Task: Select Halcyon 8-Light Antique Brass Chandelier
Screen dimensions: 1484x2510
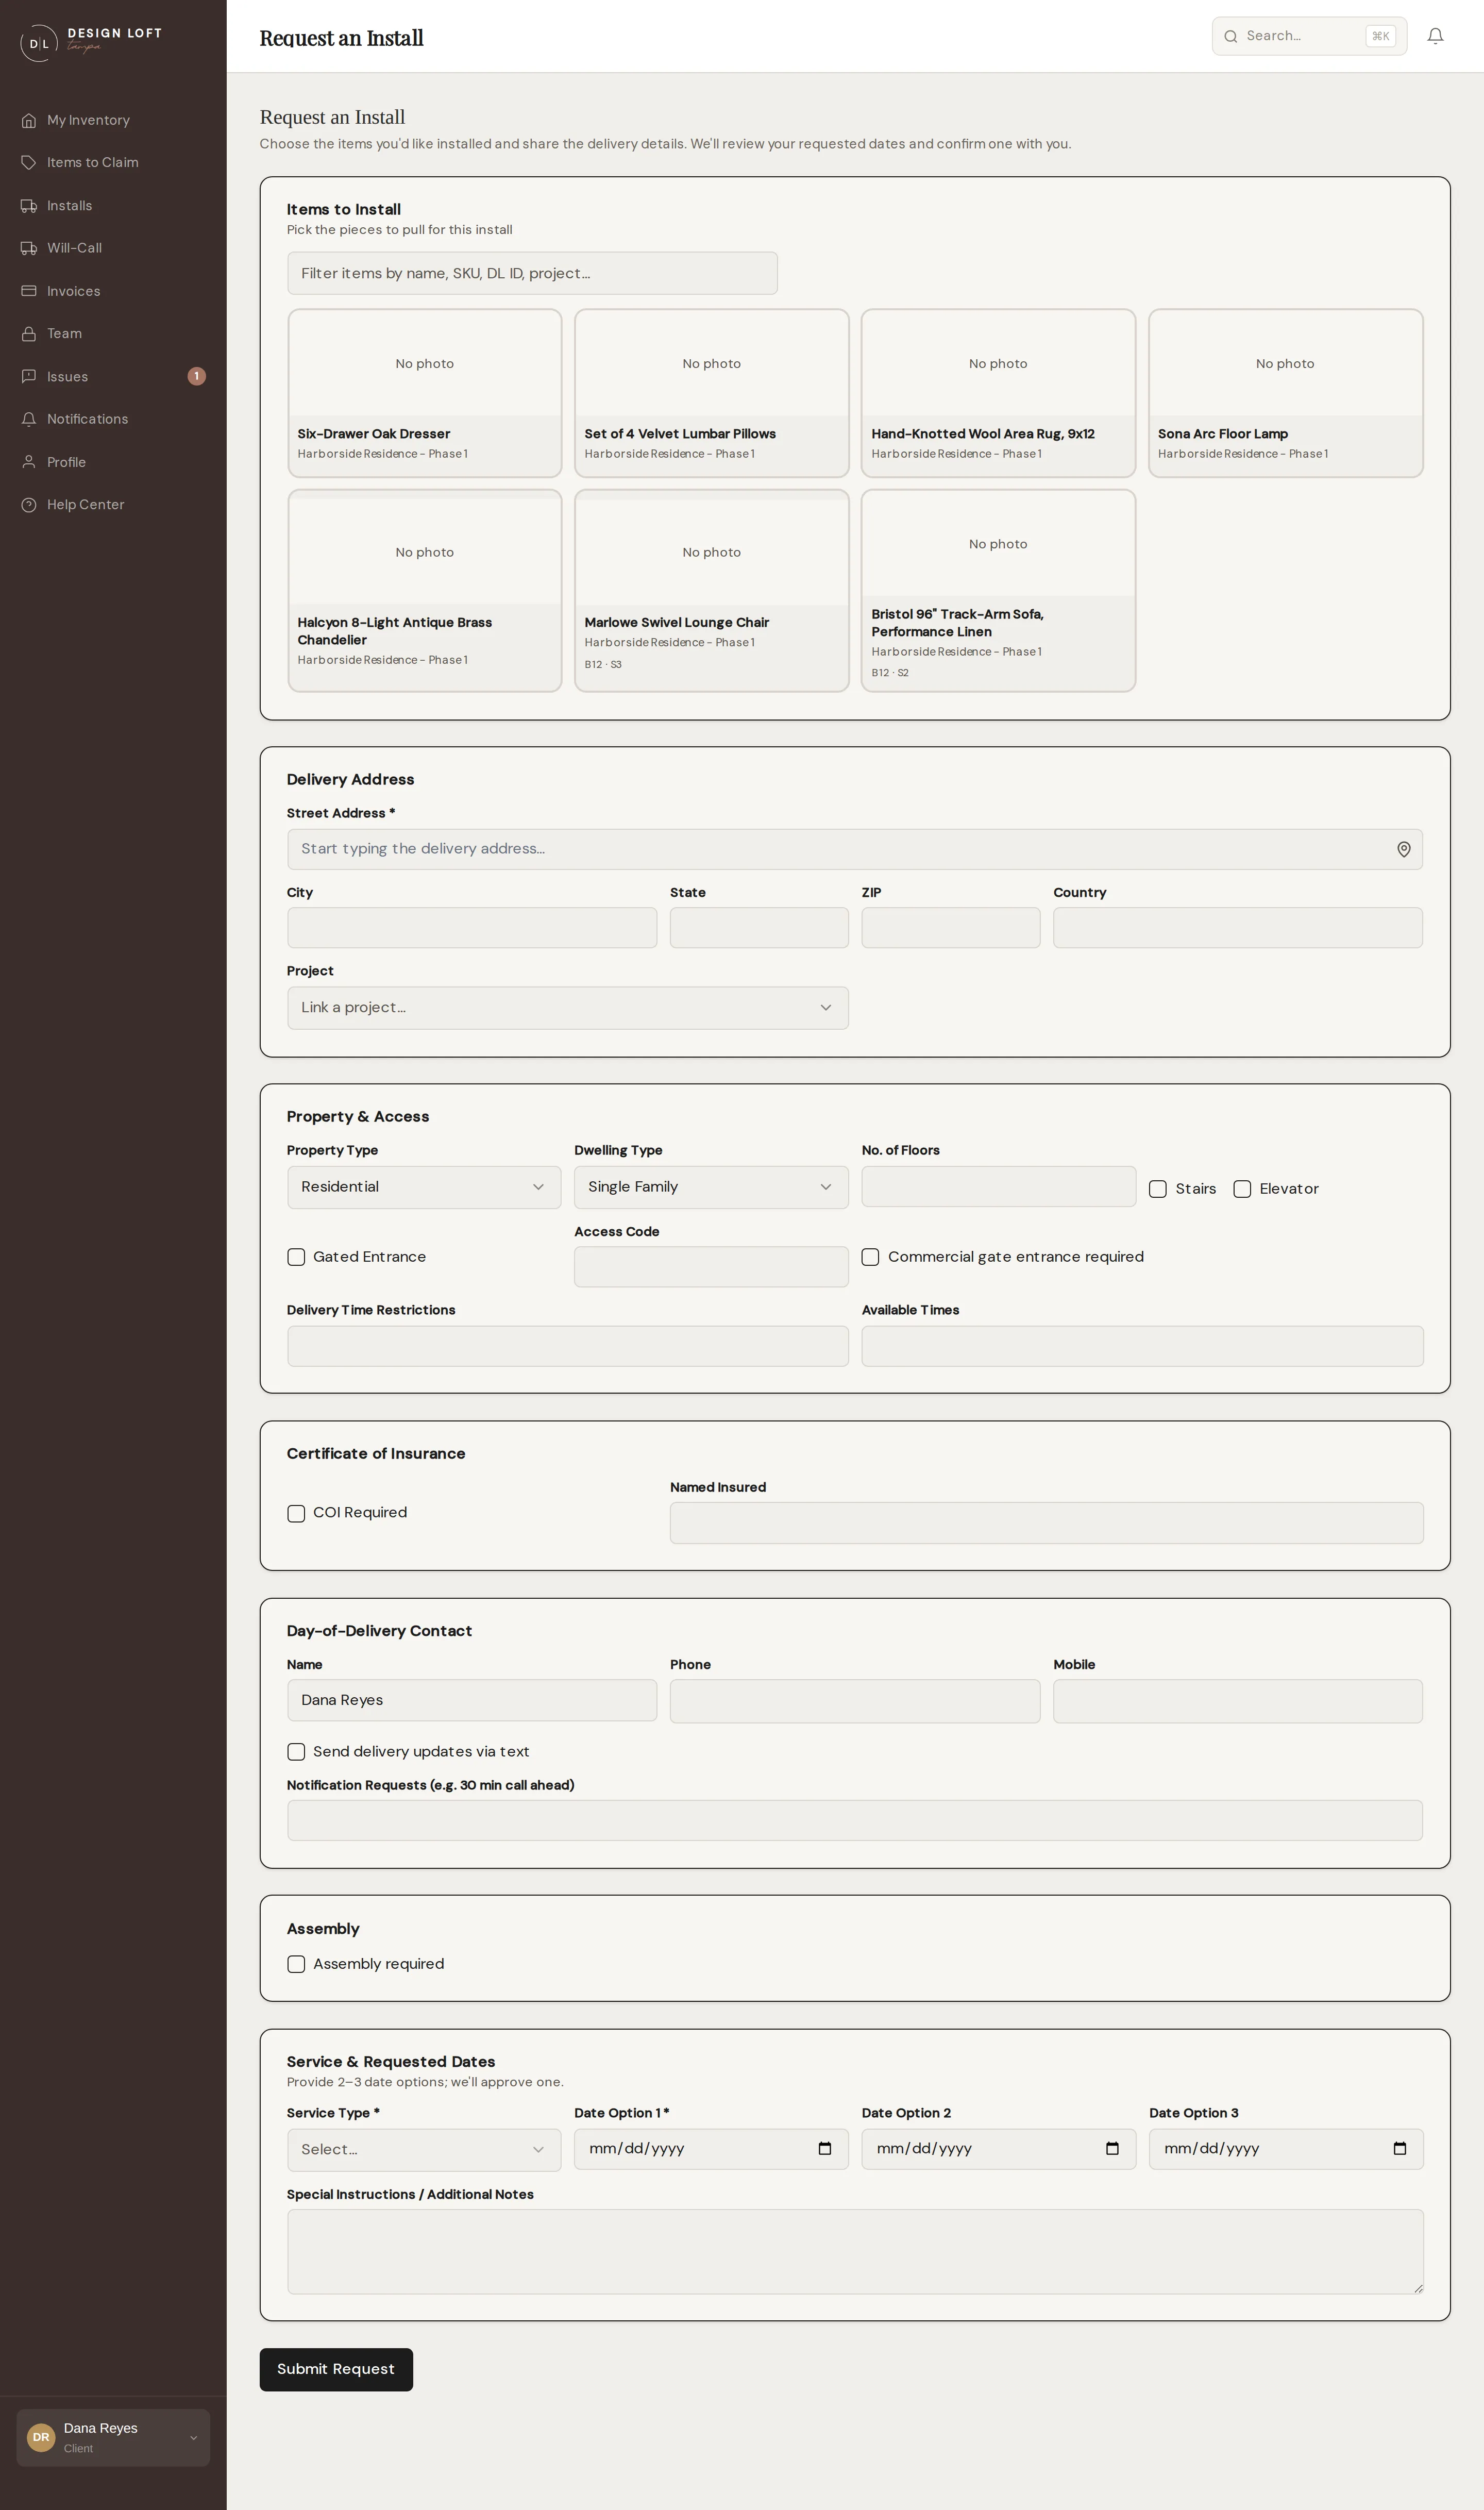Action: click(x=424, y=590)
